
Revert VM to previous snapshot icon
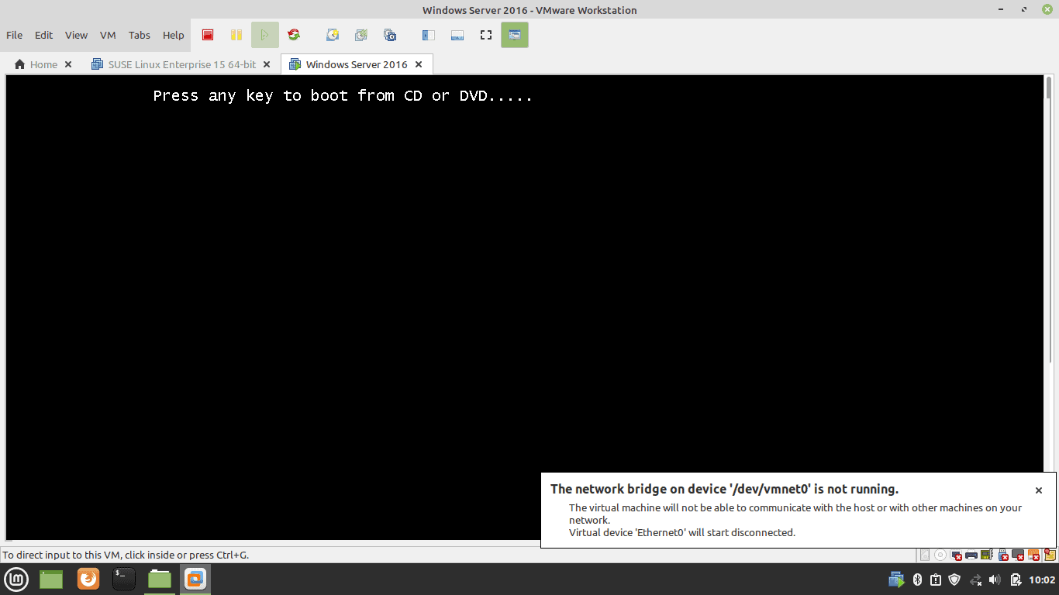click(x=360, y=35)
